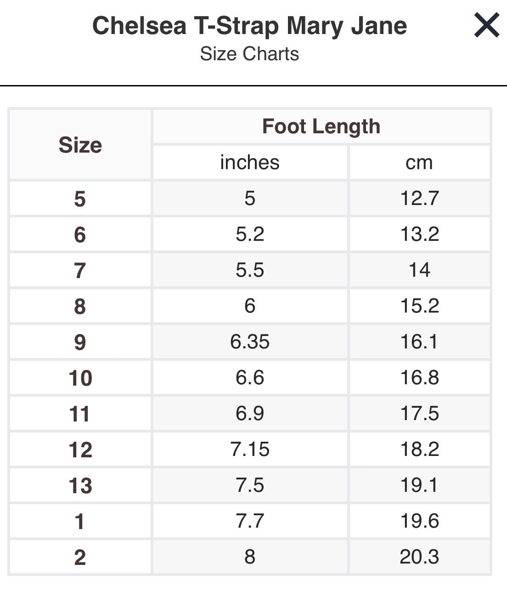507x598 pixels.
Task: Click the 19.6 cm cell
Action: tap(419, 521)
